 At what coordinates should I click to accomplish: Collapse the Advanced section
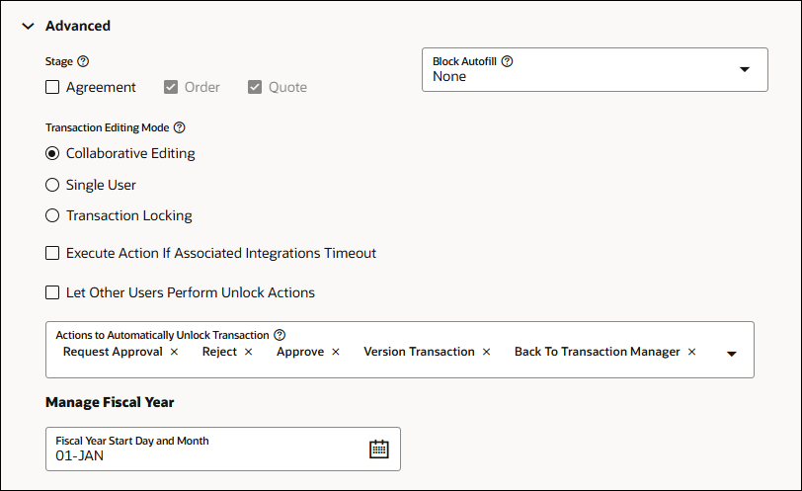tap(28, 26)
